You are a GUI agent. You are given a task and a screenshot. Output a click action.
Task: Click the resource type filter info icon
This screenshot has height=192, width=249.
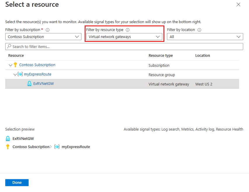tap(128, 30)
